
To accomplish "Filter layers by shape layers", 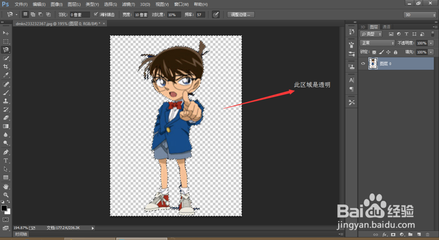I will pyautogui.click(x=414, y=34).
